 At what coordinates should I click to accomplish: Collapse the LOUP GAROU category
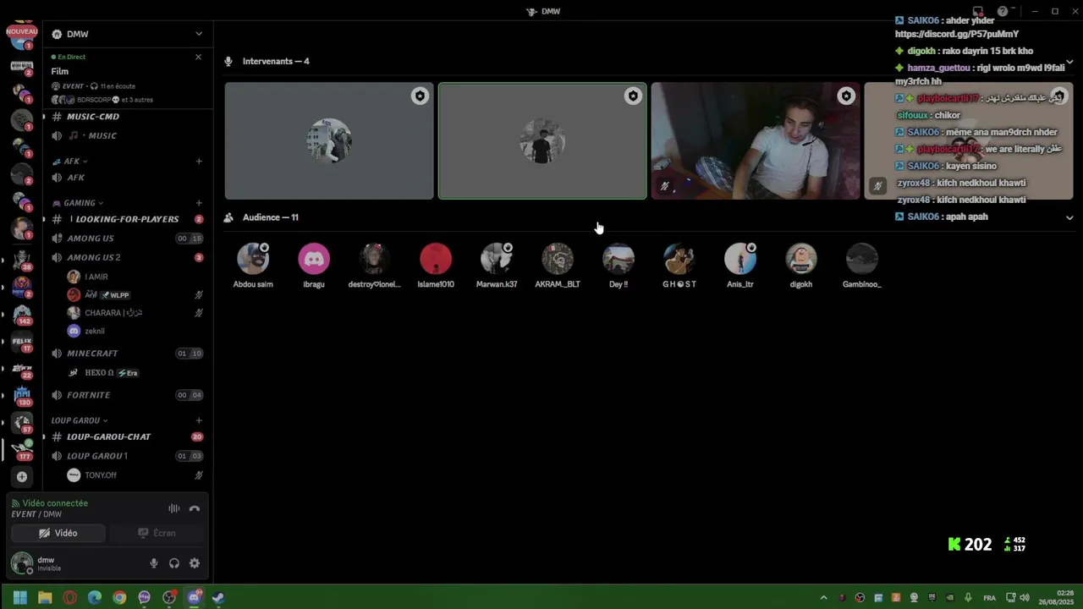click(x=79, y=420)
